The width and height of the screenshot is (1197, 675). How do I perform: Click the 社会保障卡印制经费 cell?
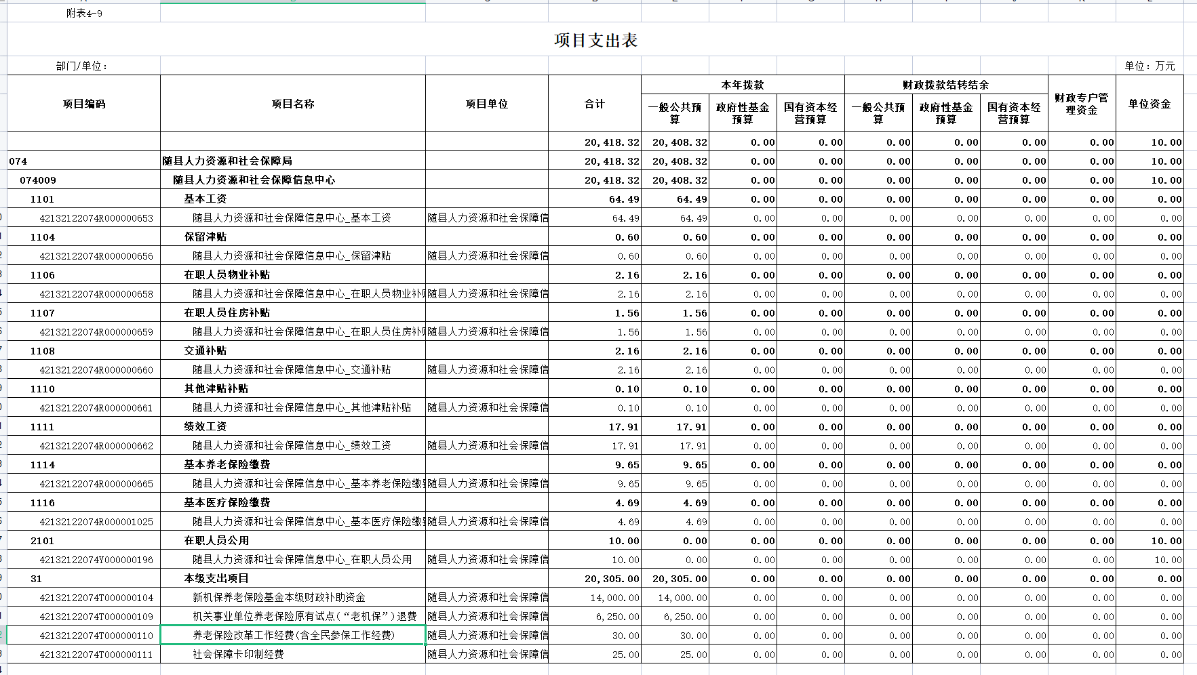tap(293, 655)
